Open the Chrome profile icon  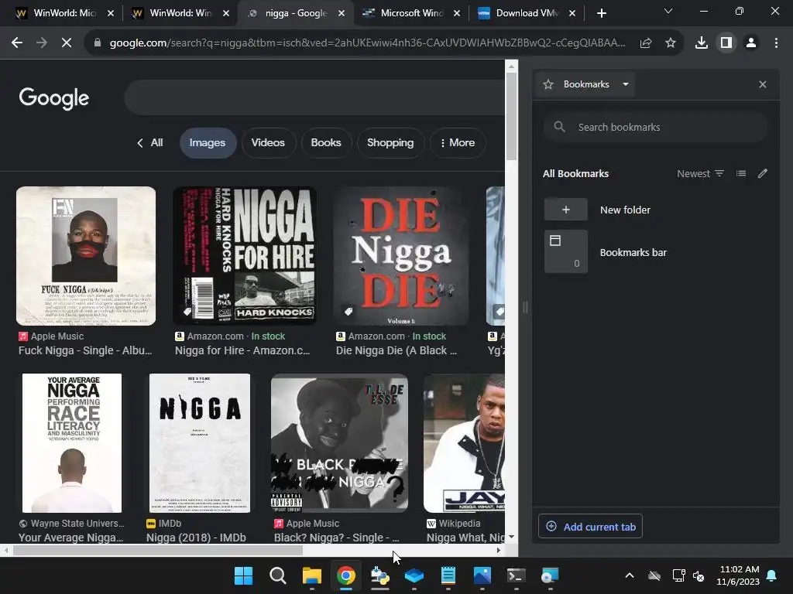[x=751, y=43]
